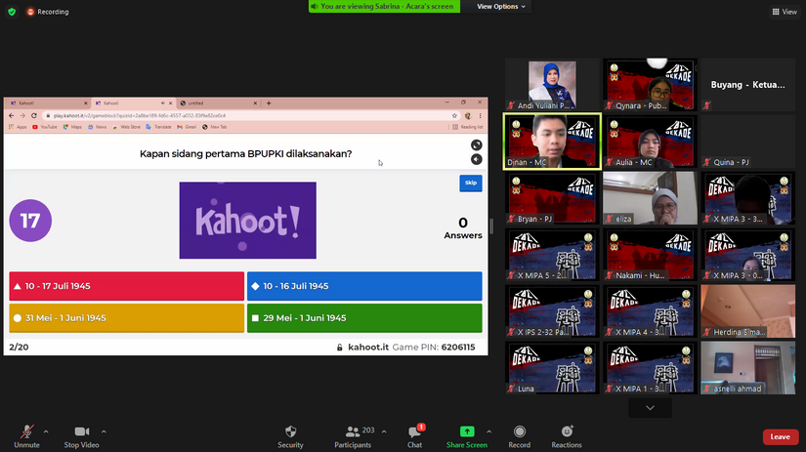
Task: Click the Kahoot volume icon
Action: [x=477, y=160]
